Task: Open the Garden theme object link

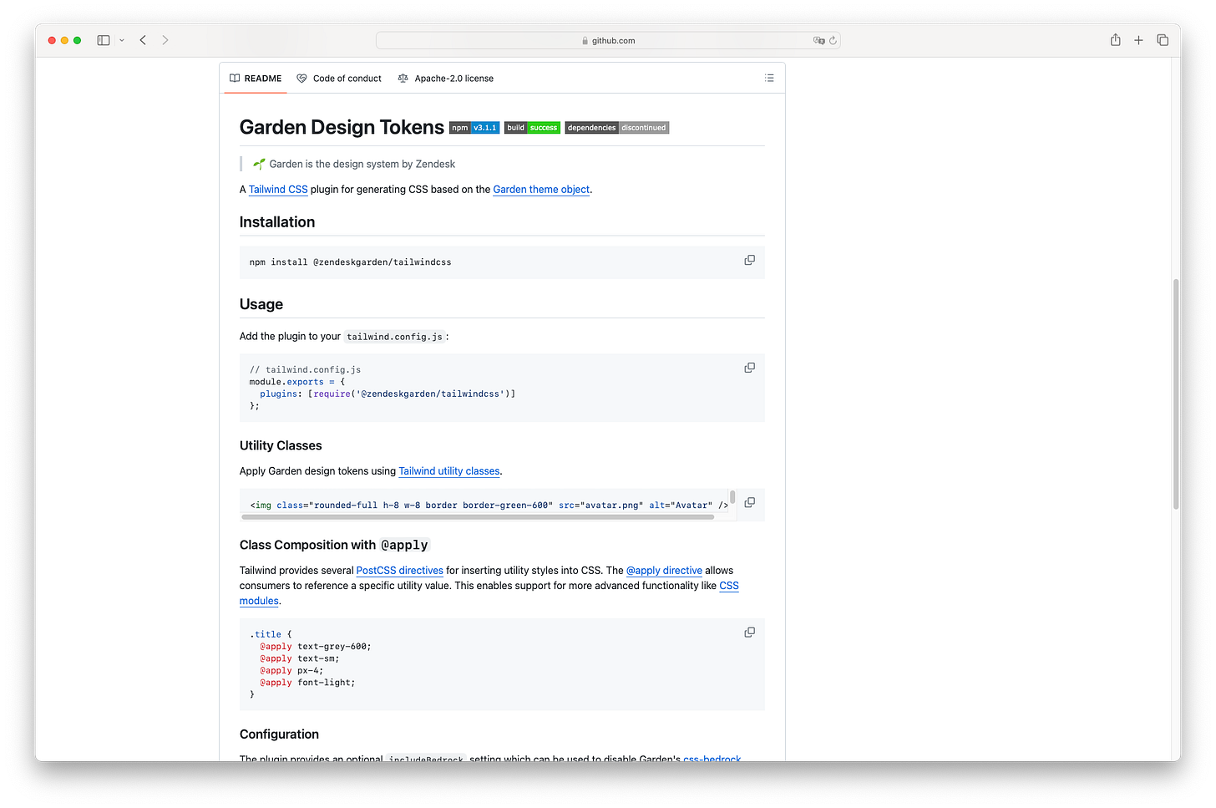Action: click(541, 190)
